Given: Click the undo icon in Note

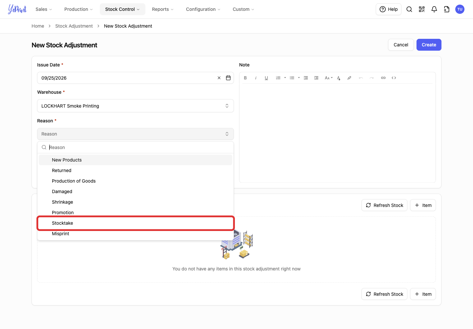Looking at the screenshot, I should [x=361, y=78].
